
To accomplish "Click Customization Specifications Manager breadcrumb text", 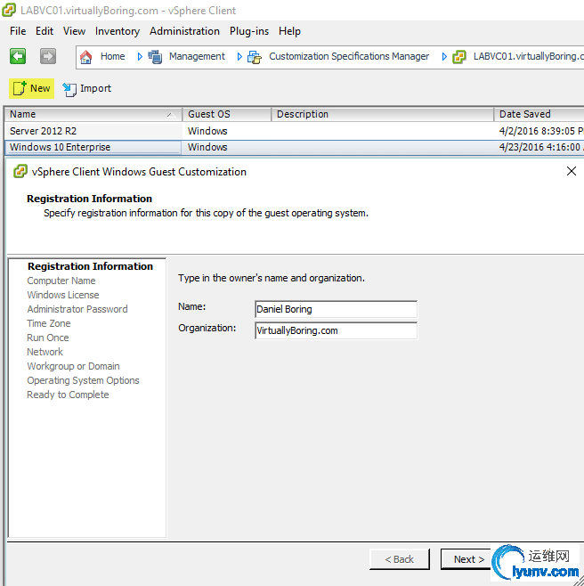I will tap(349, 56).
